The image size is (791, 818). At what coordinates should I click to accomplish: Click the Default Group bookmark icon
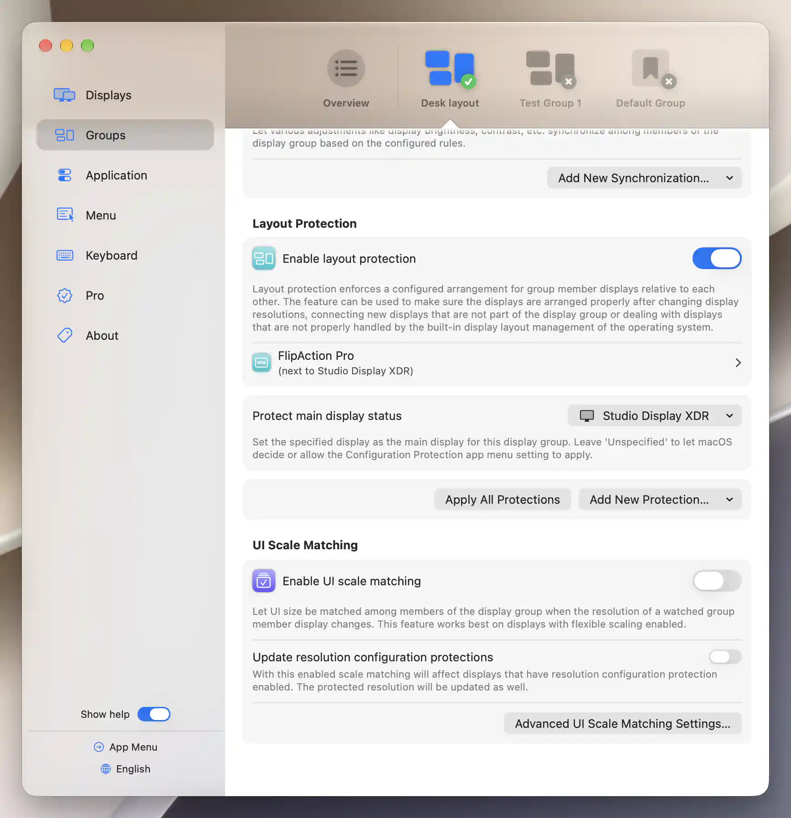[652, 68]
